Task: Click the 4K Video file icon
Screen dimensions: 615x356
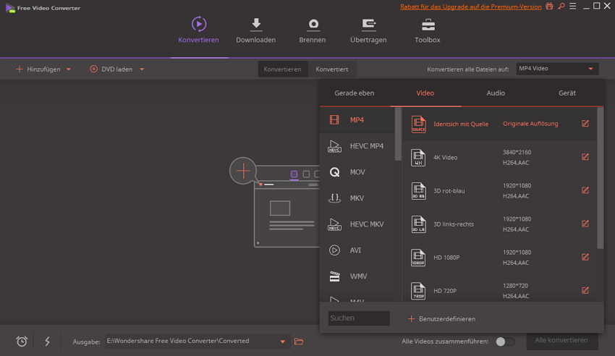Action: [x=418, y=158]
